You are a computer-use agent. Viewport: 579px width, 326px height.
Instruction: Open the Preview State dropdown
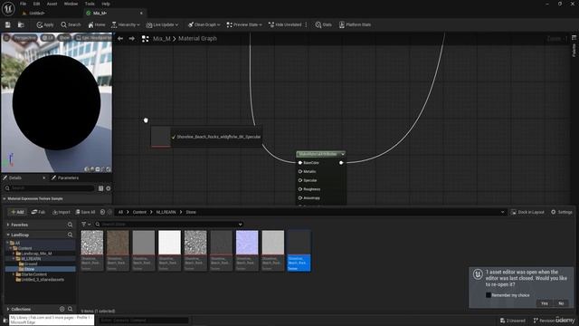(x=244, y=24)
